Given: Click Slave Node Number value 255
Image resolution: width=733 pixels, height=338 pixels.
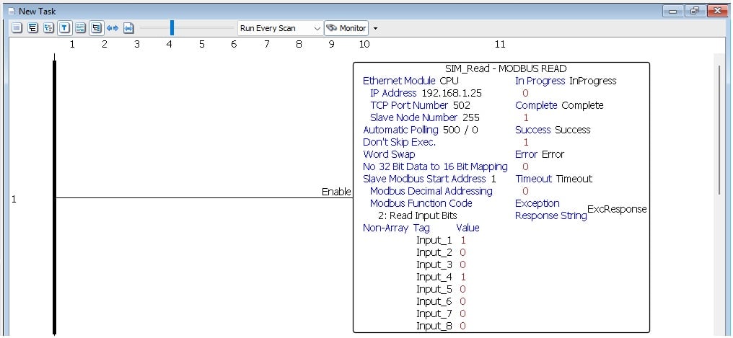Looking at the screenshot, I should pyautogui.click(x=470, y=117).
